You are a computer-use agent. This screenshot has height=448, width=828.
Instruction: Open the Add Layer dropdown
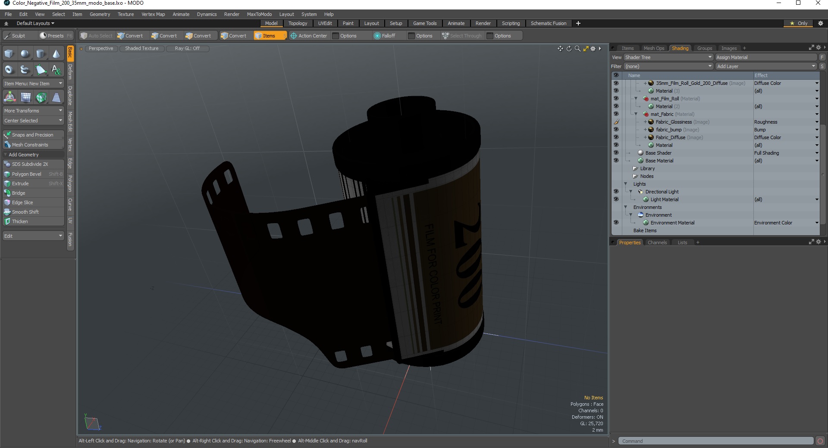(x=766, y=66)
